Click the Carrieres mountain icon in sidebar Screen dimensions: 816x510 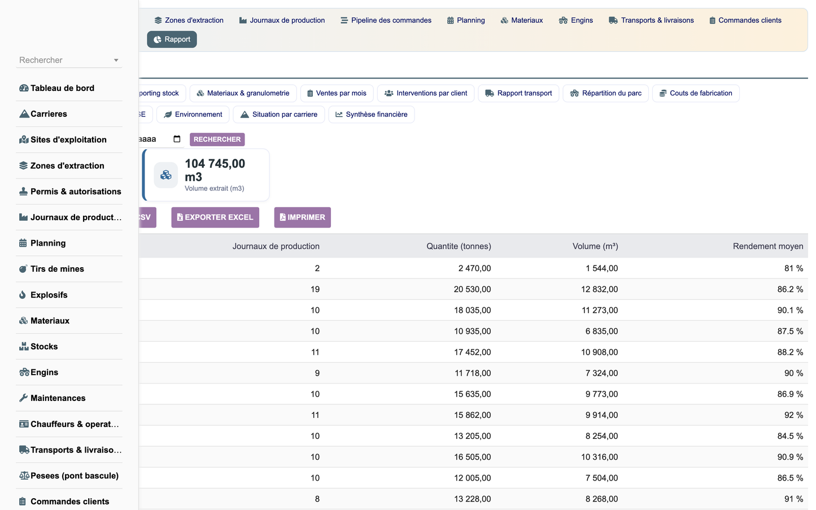tap(24, 114)
